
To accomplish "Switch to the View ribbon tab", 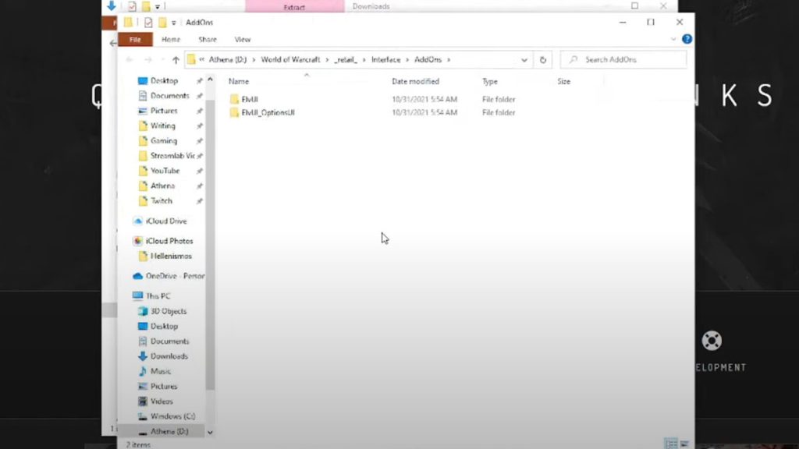I will pos(243,39).
